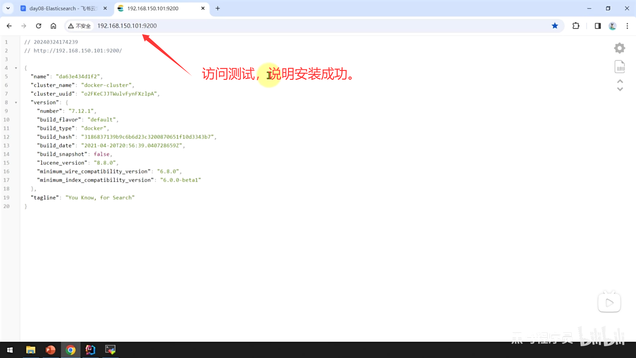
Task: Open Chrome three-dot menu
Action: 627,26
